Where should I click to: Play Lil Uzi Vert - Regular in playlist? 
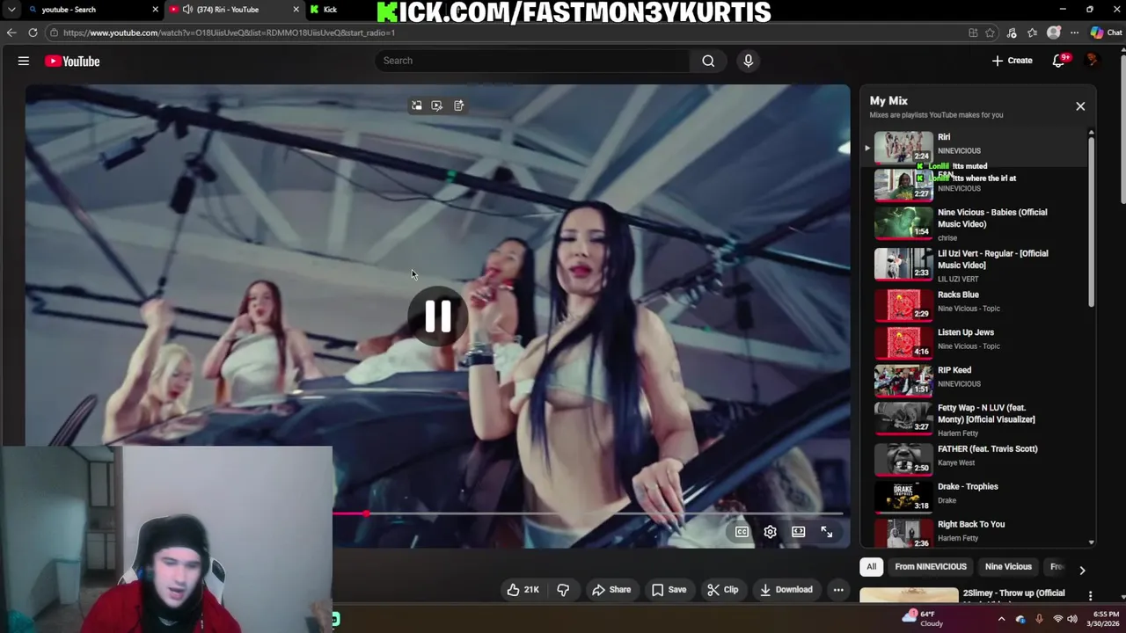(x=975, y=265)
